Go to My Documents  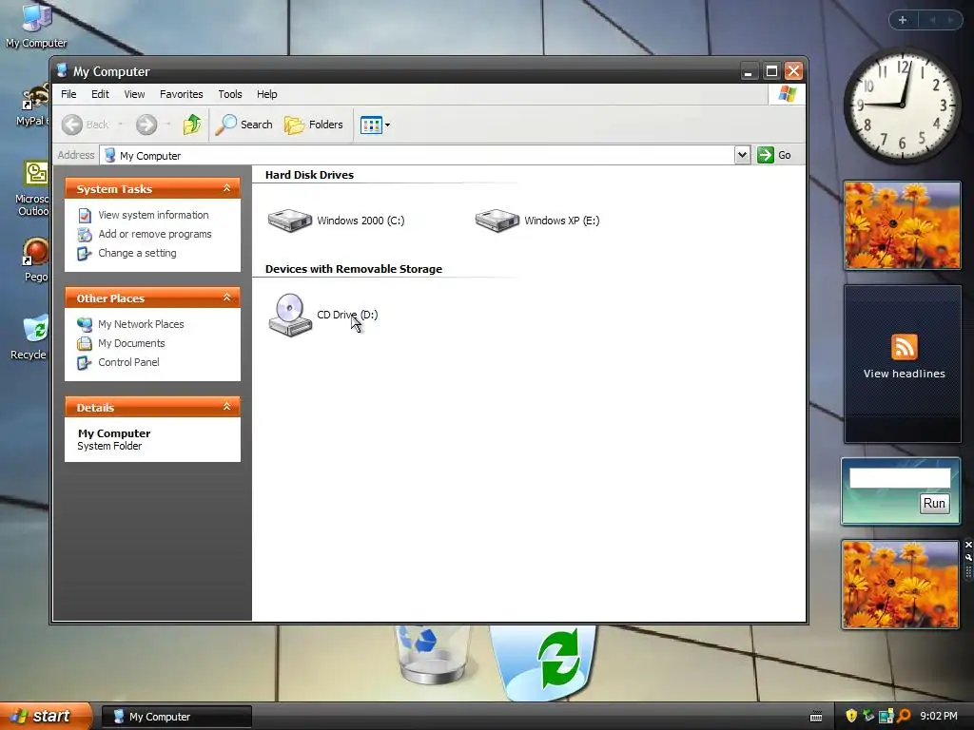[131, 343]
